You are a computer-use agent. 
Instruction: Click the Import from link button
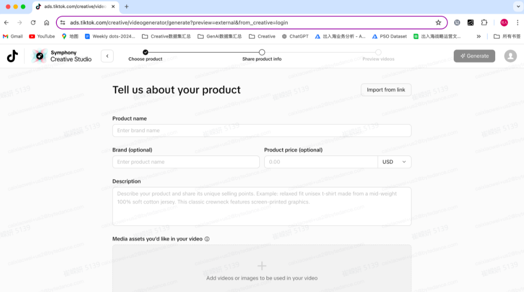386,90
